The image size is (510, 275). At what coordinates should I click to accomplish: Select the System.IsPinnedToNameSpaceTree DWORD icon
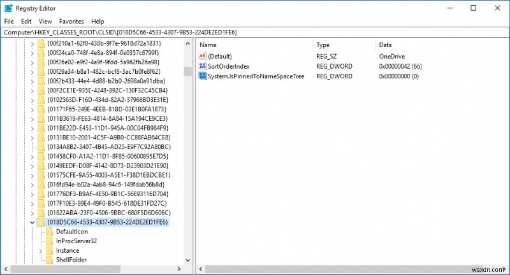203,76
